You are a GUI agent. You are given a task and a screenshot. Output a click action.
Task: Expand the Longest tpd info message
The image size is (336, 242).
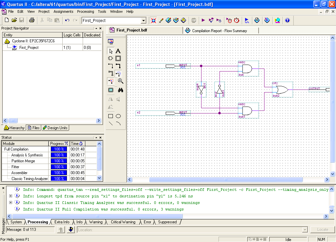tap(10, 196)
